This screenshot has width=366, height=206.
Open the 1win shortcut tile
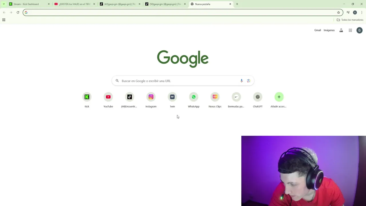[x=172, y=100]
